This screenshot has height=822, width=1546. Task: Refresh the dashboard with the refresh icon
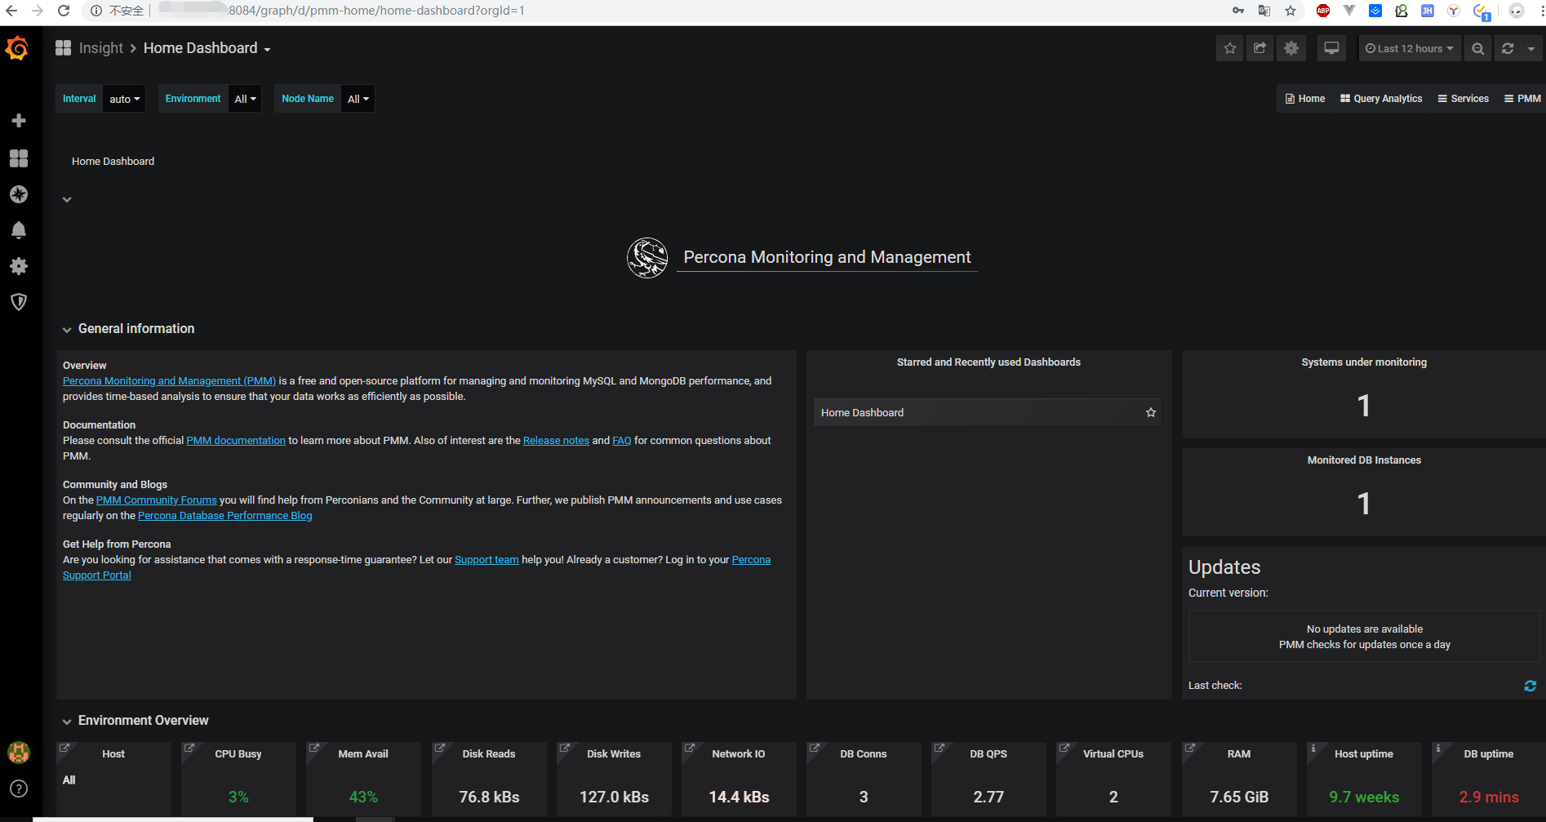coord(1508,48)
